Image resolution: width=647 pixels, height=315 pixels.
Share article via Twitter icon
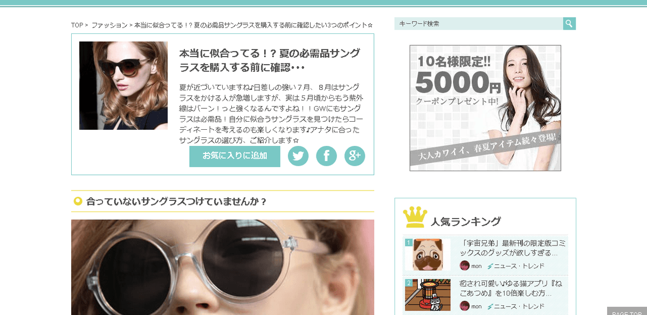pyautogui.click(x=298, y=156)
